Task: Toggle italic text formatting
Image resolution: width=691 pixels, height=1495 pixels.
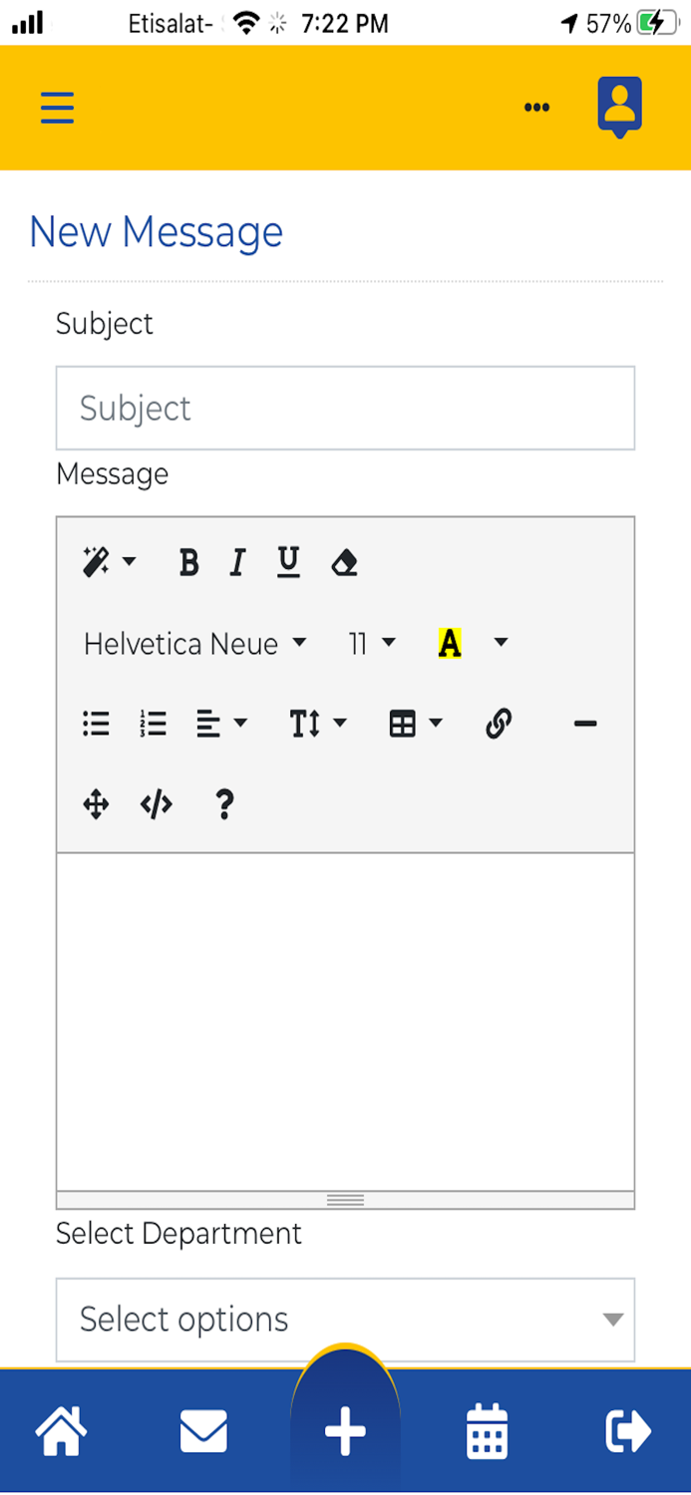Action: pos(237,563)
